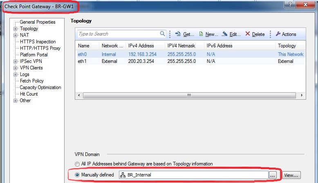Click the table scroll right arrow

(x=302, y=95)
